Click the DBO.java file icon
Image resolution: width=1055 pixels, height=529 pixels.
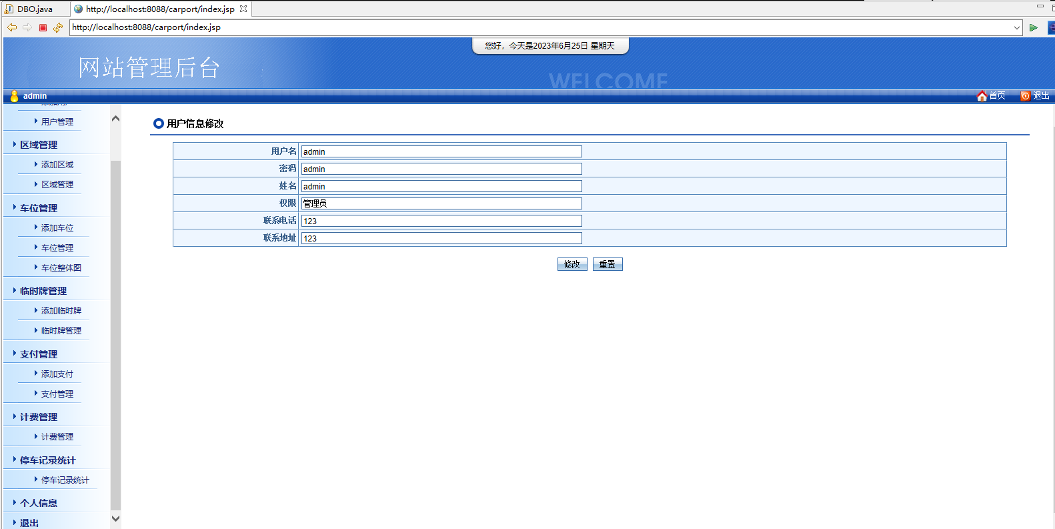(x=9, y=9)
